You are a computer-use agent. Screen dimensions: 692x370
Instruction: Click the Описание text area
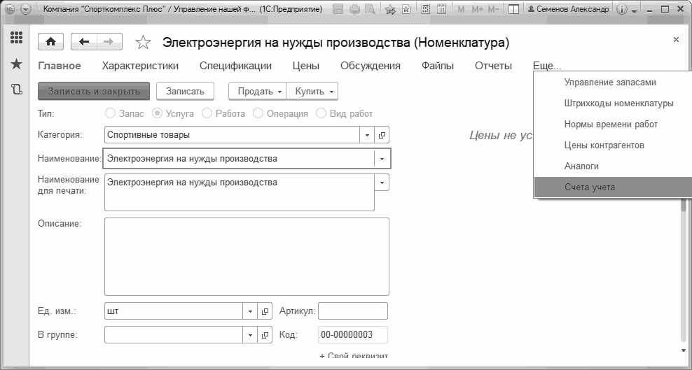(x=247, y=257)
